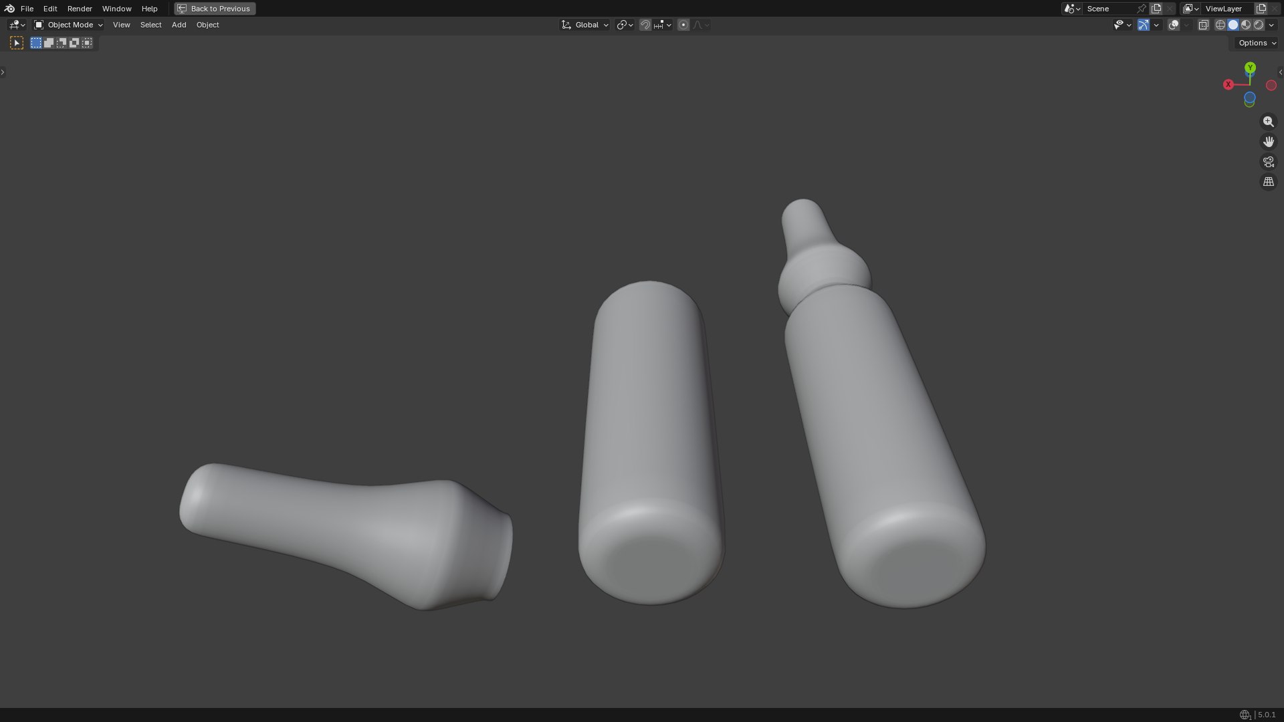The width and height of the screenshot is (1284, 722).
Task: Open the editor type selector dropdown
Action: coord(17,25)
